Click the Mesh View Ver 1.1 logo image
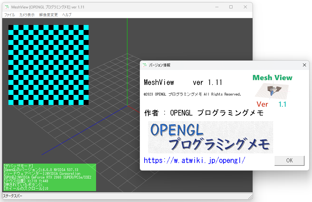The height and width of the screenshot is (202, 312). coord(272,91)
